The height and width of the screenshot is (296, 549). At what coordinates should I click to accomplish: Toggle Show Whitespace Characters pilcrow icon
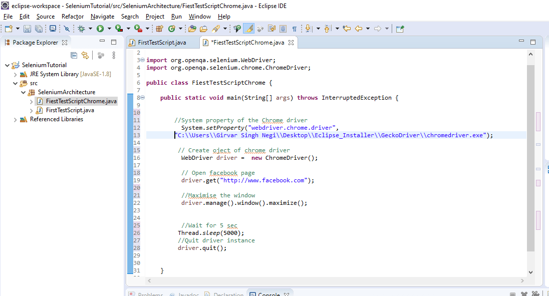[x=295, y=29]
